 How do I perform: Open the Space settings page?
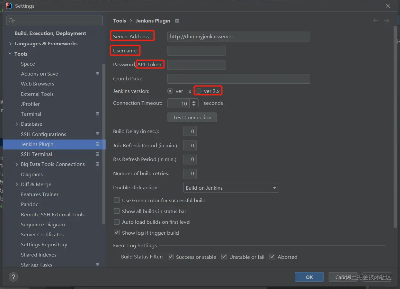[28, 64]
